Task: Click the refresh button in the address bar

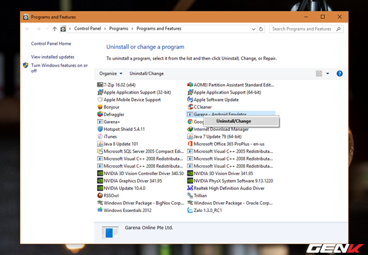Action: pyautogui.click(x=260, y=29)
